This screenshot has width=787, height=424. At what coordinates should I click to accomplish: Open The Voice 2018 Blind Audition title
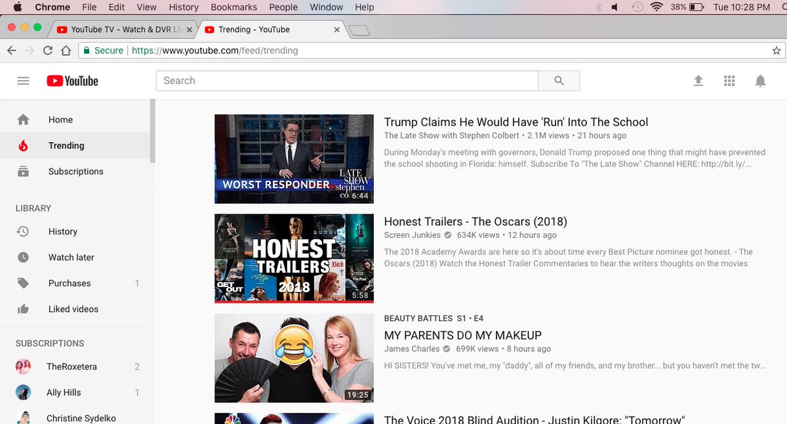click(x=535, y=419)
